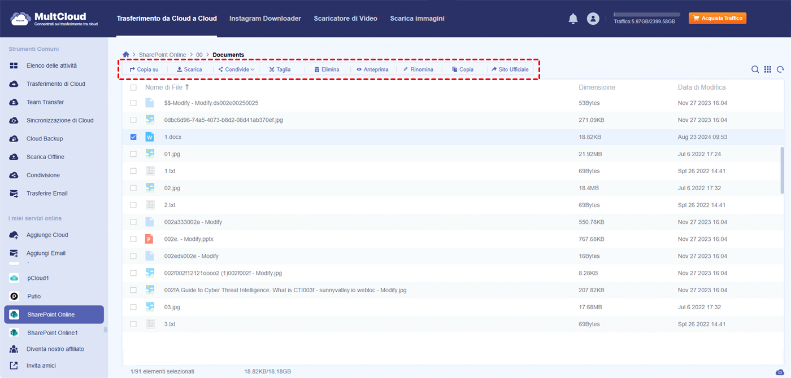
Task: Check the 1.txt checkbox
Action: pos(133,171)
